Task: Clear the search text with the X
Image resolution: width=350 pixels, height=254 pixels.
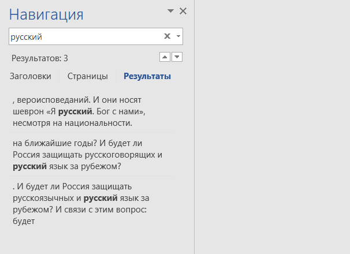Action: tap(167, 36)
